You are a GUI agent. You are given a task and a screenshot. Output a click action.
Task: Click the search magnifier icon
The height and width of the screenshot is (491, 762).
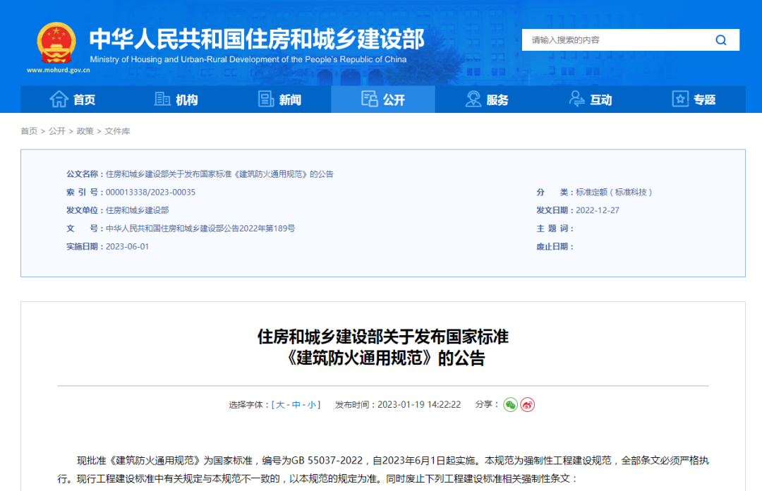pos(721,40)
